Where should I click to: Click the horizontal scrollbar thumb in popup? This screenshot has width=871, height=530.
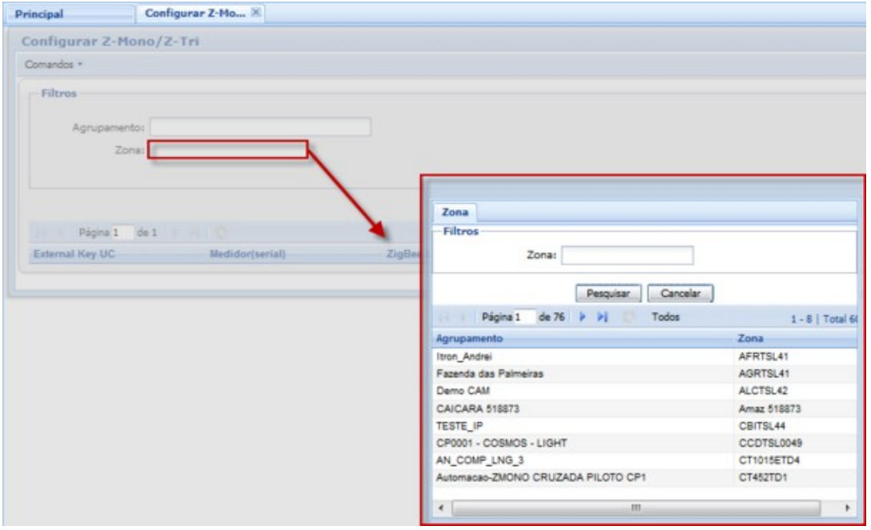[x=636, y=508]
